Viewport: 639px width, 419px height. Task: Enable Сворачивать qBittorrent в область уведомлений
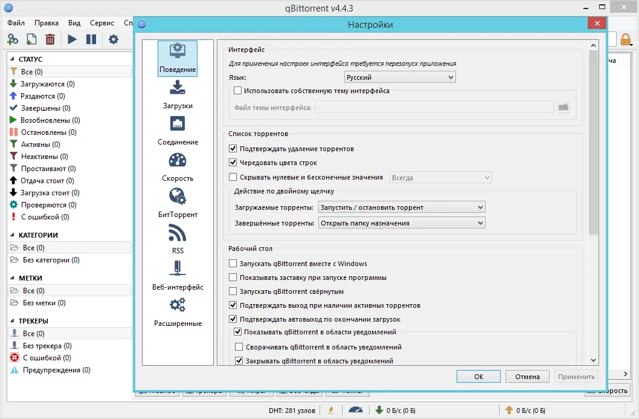pos(239,347)
